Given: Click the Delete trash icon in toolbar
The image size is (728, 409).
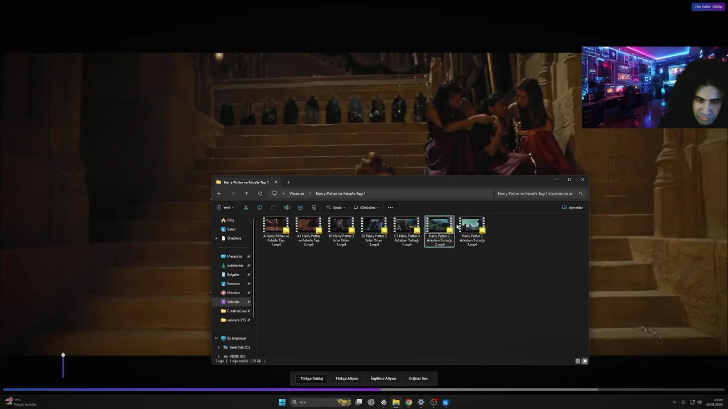Looking at the screenshot, I should 314,207.
